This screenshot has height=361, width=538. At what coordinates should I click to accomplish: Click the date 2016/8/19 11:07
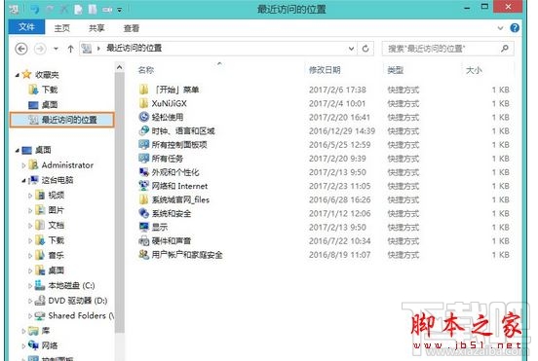tap(340, 255)
